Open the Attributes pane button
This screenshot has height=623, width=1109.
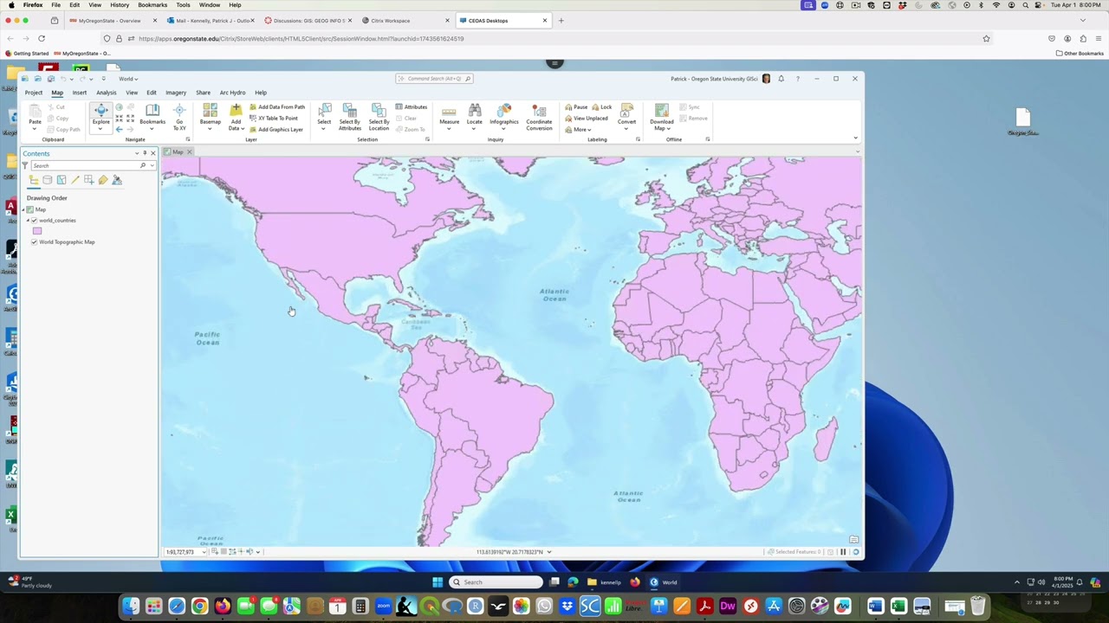[x=412, y=107]
